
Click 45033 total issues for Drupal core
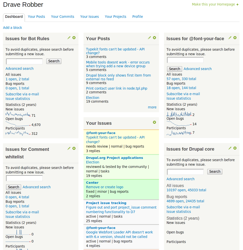pyautogui.click(x=197, y=190)
